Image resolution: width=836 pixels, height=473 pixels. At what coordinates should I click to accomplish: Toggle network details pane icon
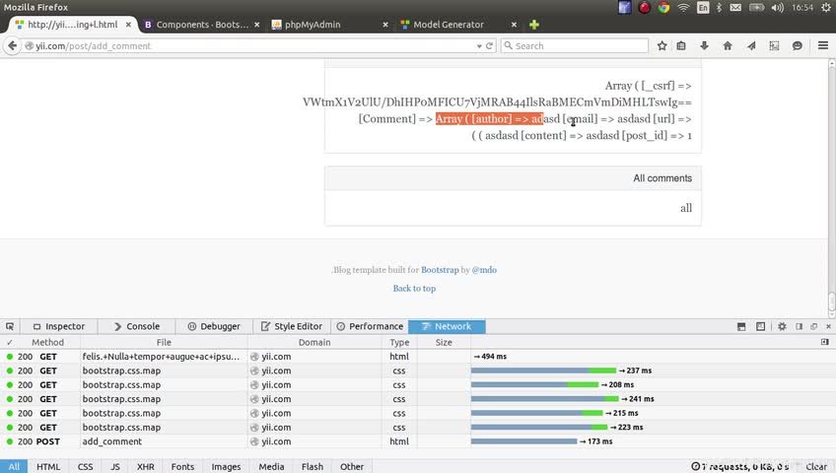(x=825, y=342)
